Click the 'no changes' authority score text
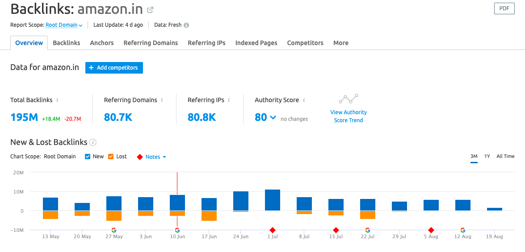Image resolution: width=525 pixels, height=252 pixels. point(294,119)
